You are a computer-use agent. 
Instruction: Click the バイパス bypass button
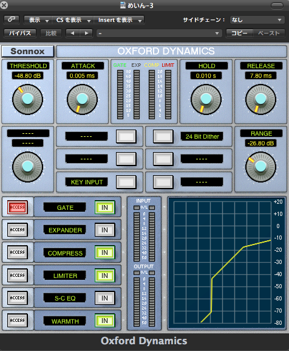20,33
